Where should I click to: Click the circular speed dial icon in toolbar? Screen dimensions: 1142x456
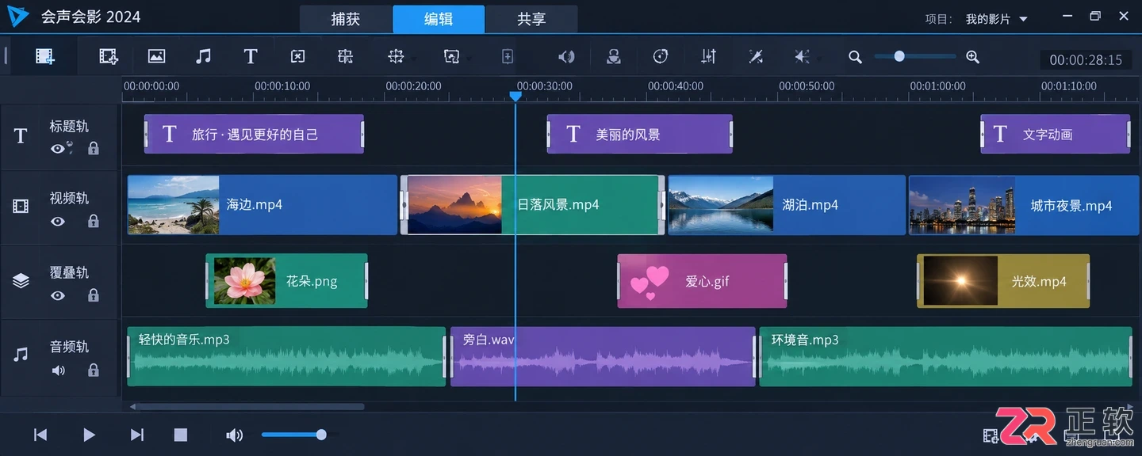click(x=661, y=56)
